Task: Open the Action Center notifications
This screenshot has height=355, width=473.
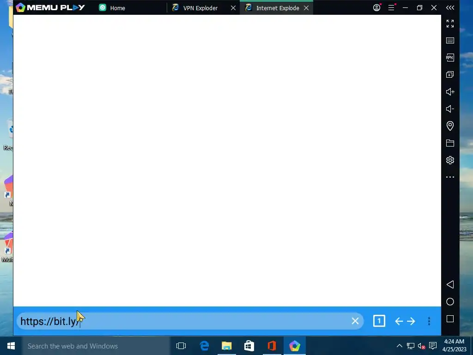Action: pyautogui.click(x=433, y=346)
